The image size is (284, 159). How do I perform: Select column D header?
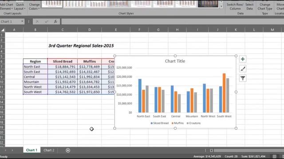(x=90, y=30)
